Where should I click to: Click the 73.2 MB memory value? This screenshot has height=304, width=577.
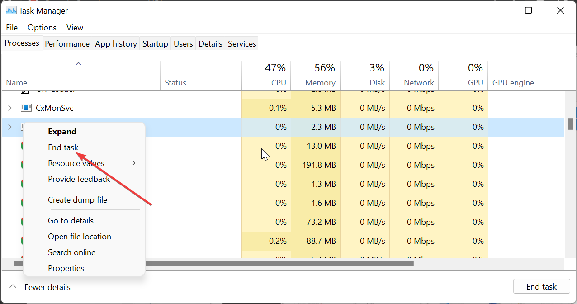[322, 222]
